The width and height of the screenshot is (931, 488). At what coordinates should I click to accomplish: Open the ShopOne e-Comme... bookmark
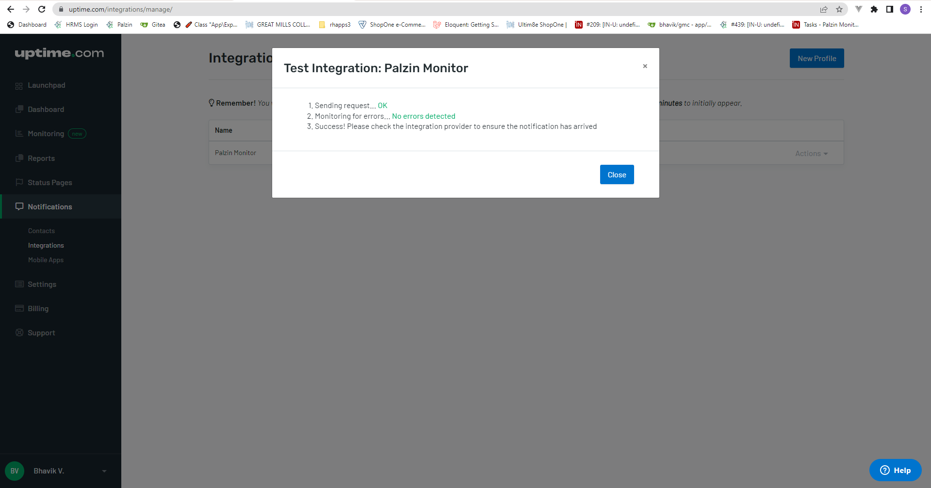[x=392, y=25]
